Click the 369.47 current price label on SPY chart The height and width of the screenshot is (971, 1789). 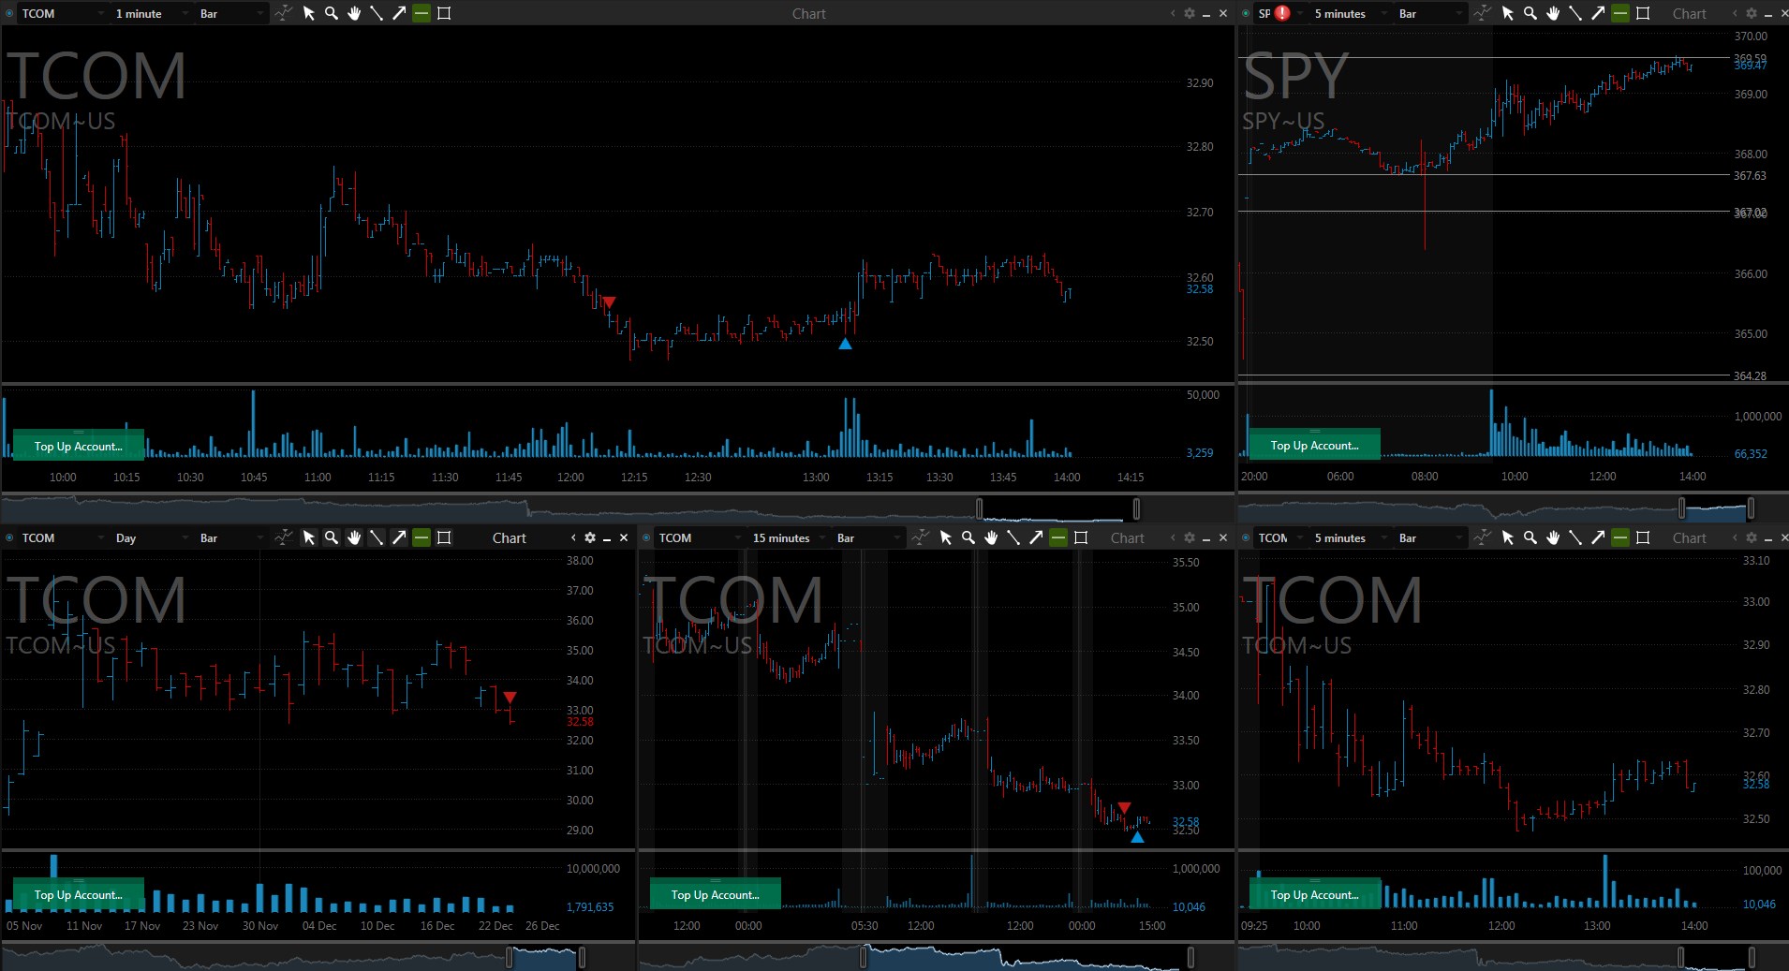point(1750,66)
